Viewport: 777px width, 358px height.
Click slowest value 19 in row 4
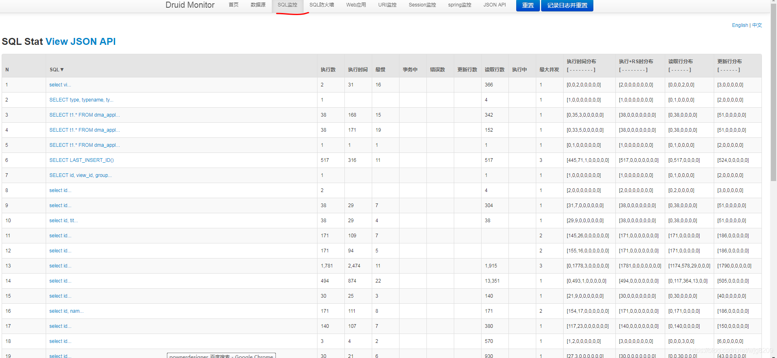(378, 130)
